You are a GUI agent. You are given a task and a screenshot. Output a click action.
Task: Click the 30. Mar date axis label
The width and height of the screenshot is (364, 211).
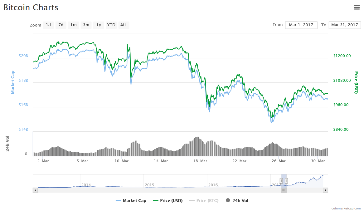click(x=318, y=161)
